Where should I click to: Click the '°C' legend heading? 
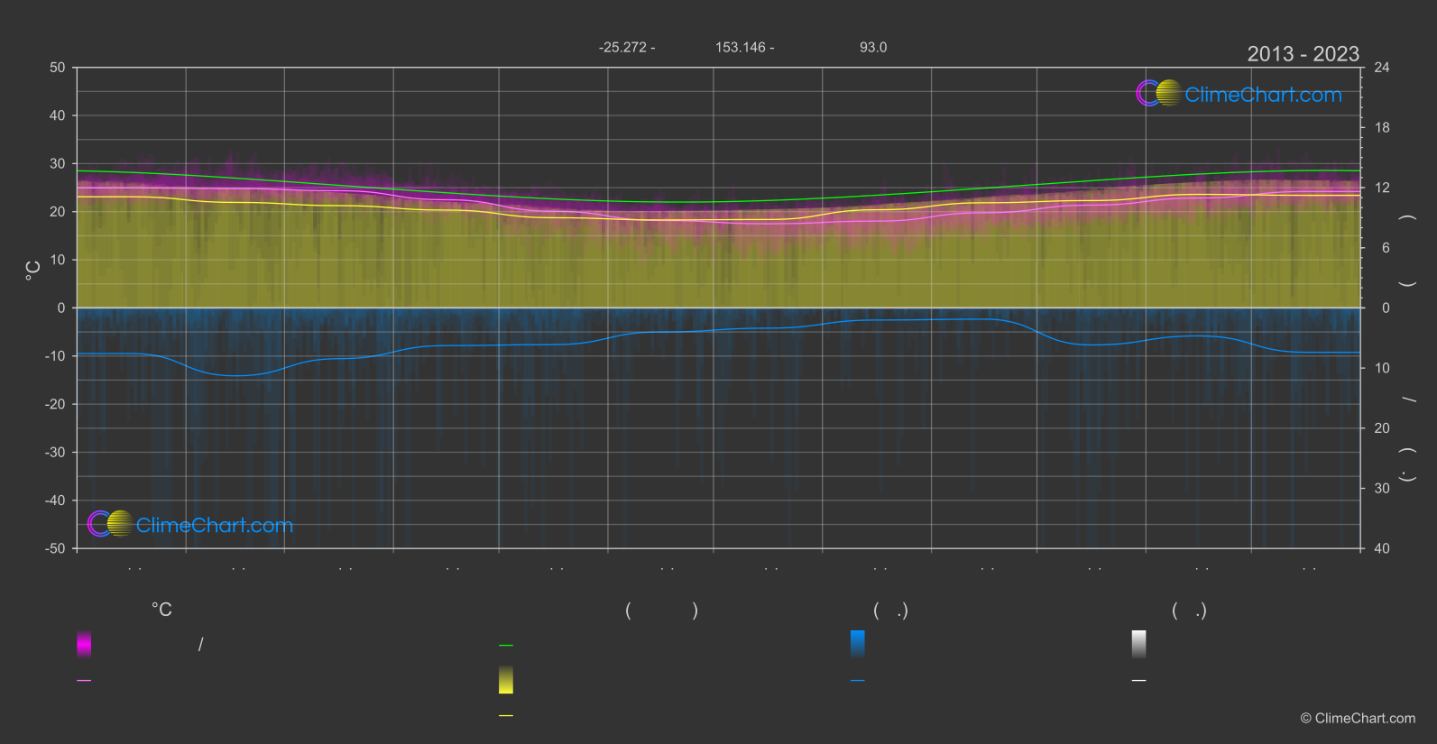161,610
